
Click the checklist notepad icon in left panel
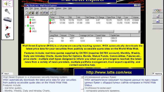point(7,36)
